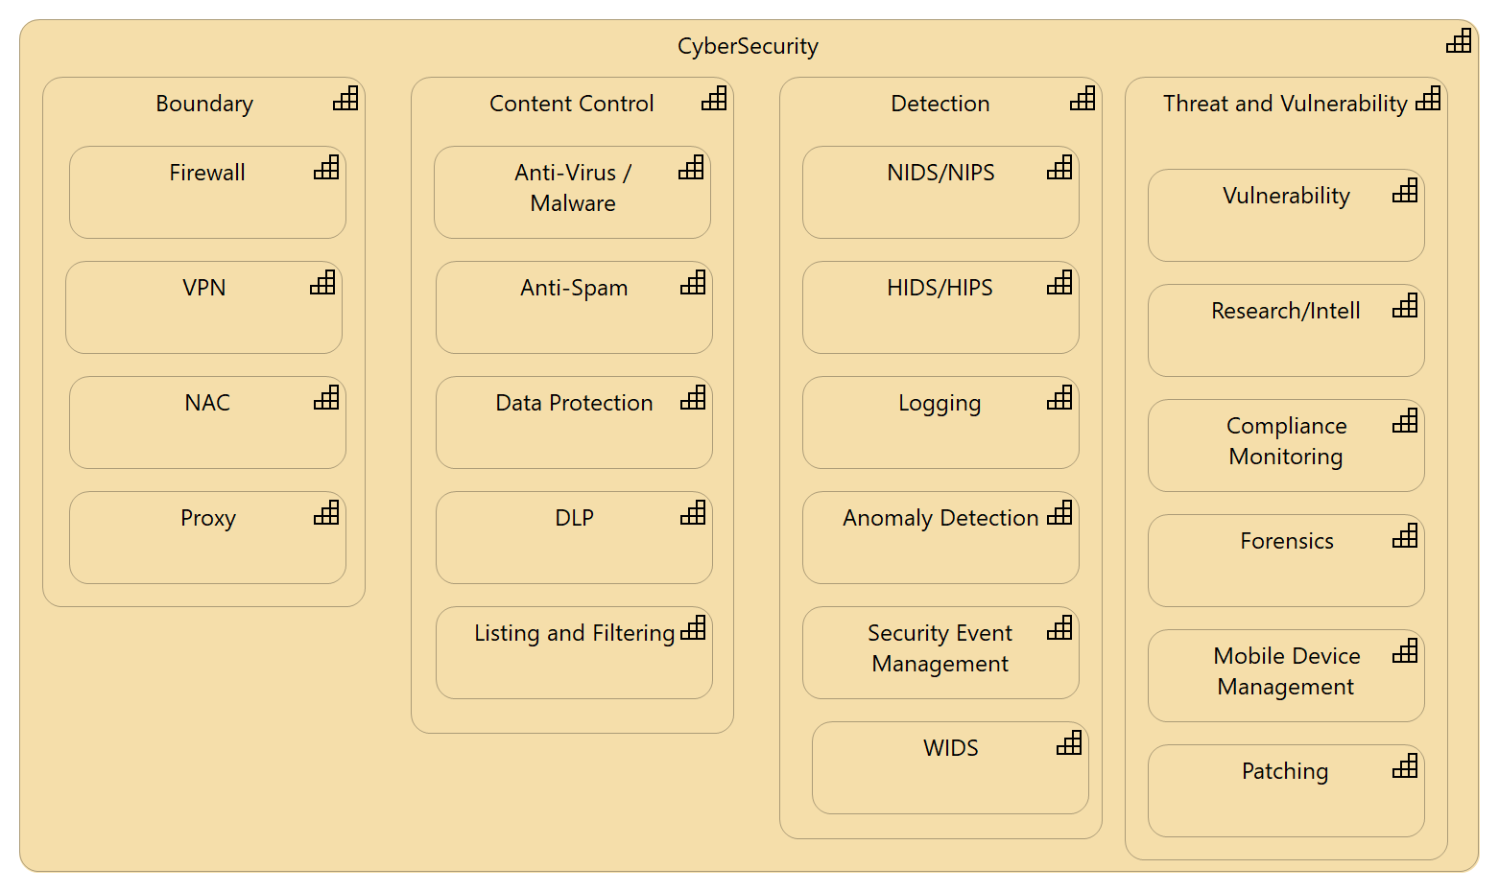1499x892 pixels.
Task: Click the Boundary group capability icon
Action: [x=345, y=99]
